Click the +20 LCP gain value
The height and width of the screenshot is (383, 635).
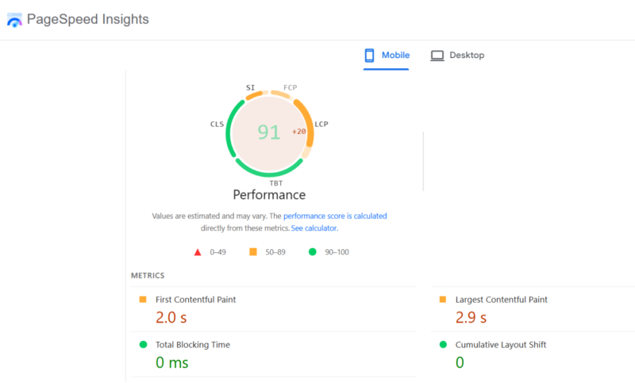[x=299, y=132]
